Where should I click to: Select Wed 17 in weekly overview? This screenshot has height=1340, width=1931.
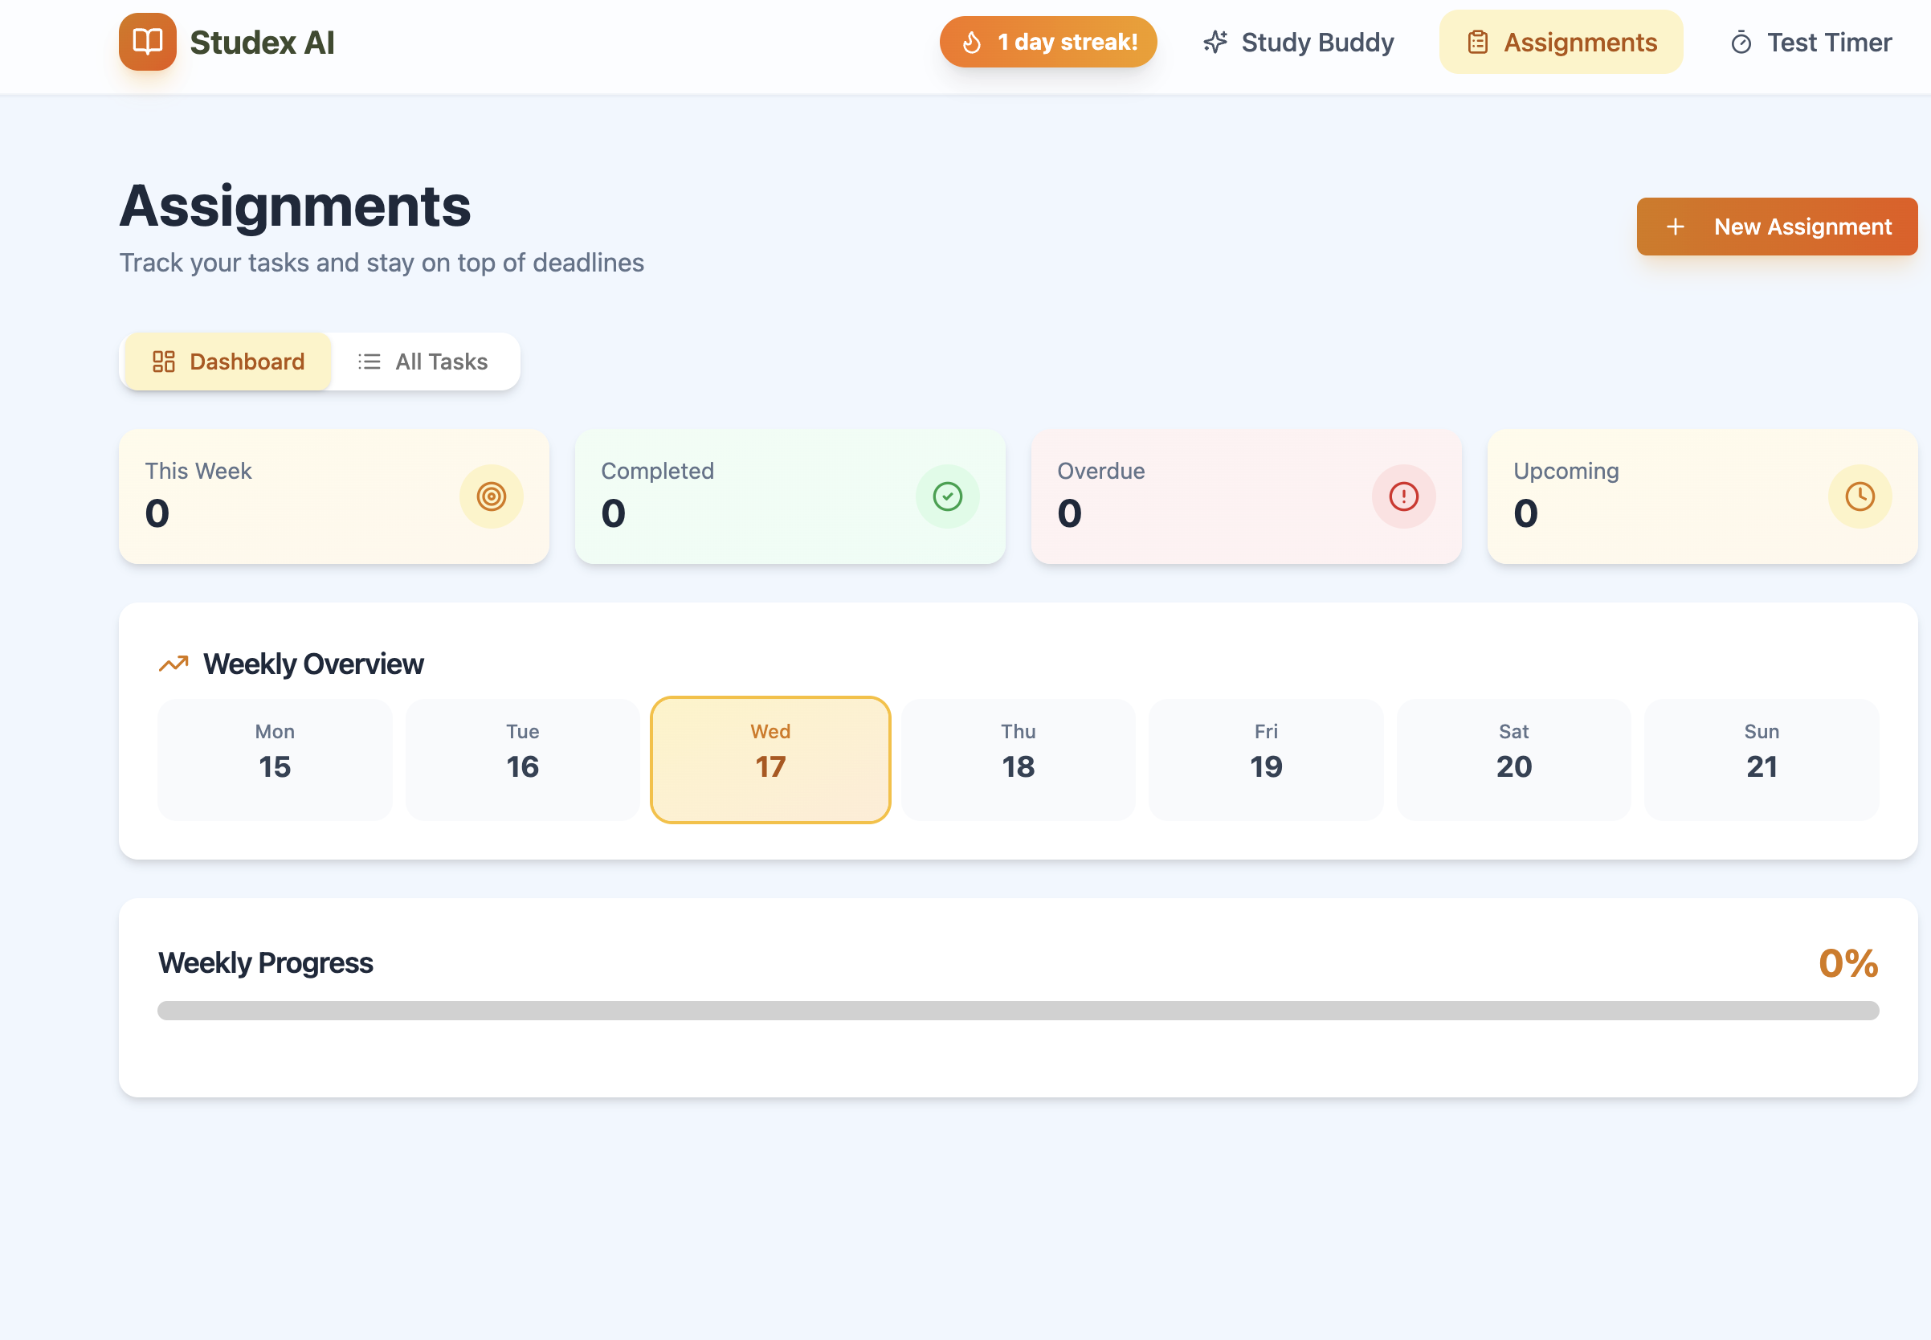(770, 759)
